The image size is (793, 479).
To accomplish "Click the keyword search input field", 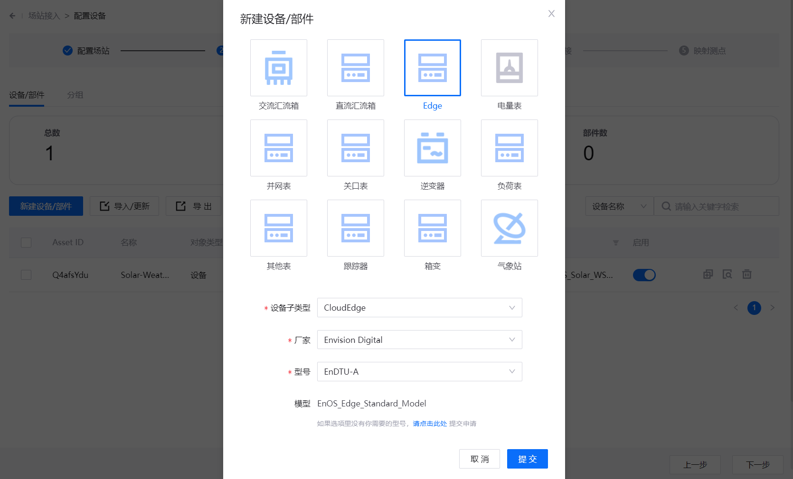I will [x=717, y=206].
